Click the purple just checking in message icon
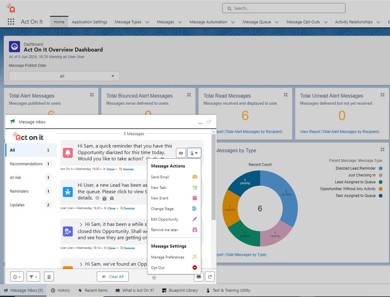 [68, 232]
